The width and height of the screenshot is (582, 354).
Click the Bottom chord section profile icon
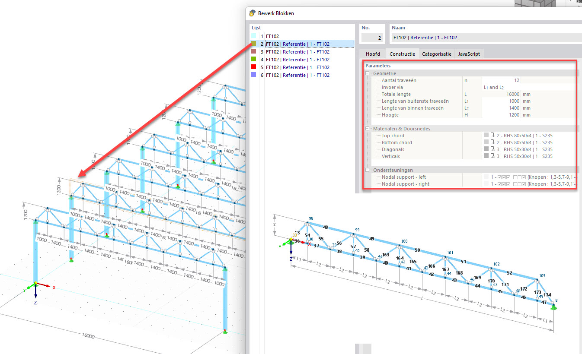point(492,142)
